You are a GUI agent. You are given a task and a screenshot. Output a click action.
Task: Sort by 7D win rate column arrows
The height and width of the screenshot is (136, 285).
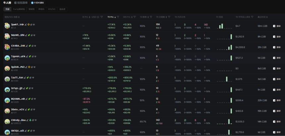[x=148, y=17]
